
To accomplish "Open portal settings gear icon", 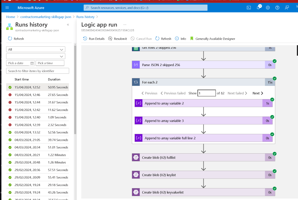I will [x=268, y=8].
